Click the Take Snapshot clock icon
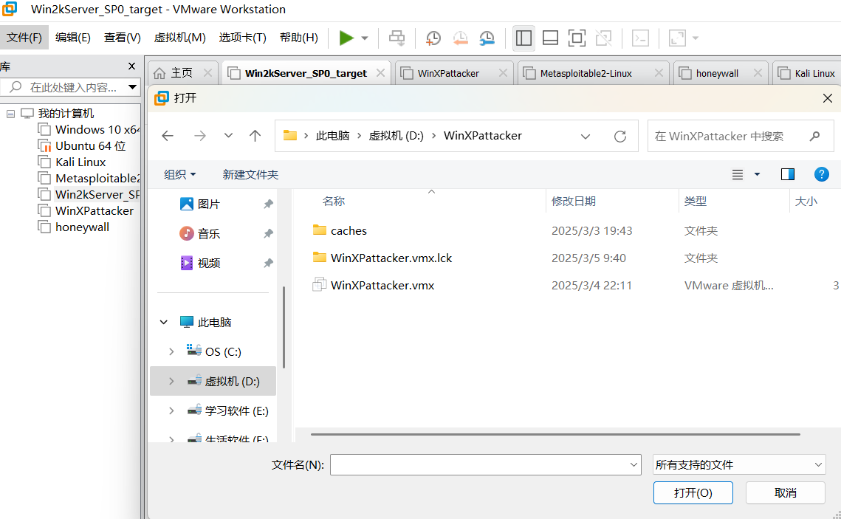 [433, 38]
